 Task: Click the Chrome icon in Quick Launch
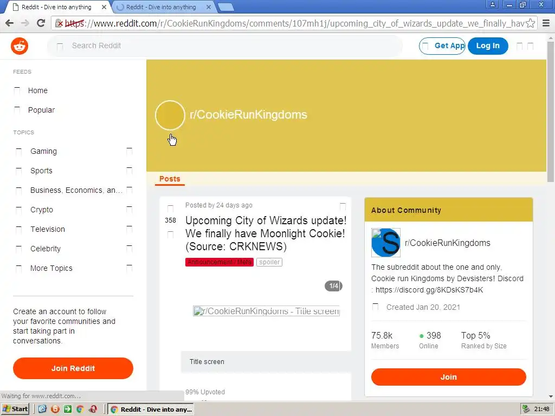tap(80, 409)
